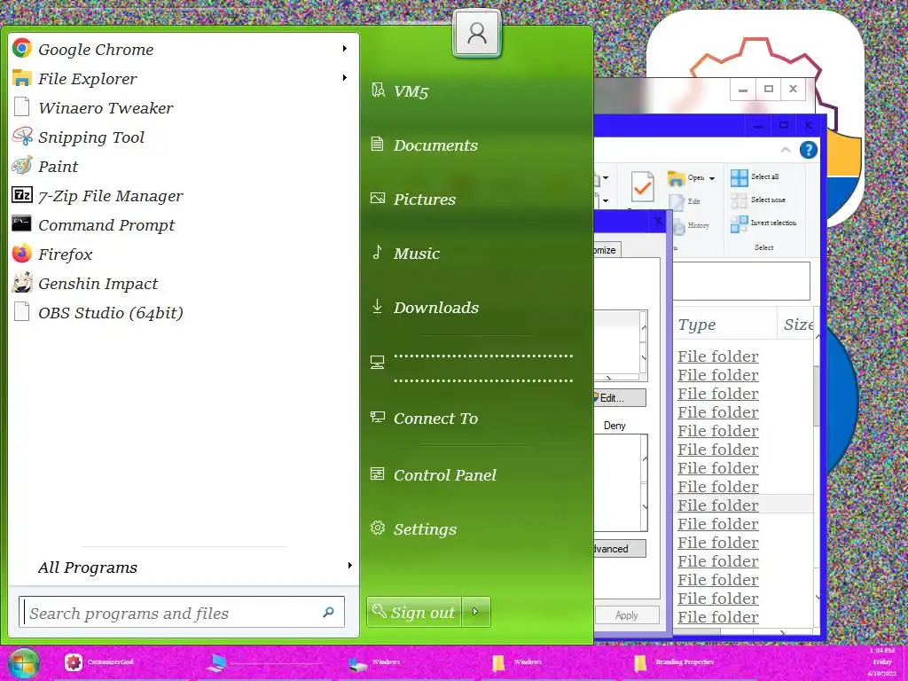This screenshot has height=681, width=908.
Task: Start Firefox from the program list
Action: tap(184, 254)
